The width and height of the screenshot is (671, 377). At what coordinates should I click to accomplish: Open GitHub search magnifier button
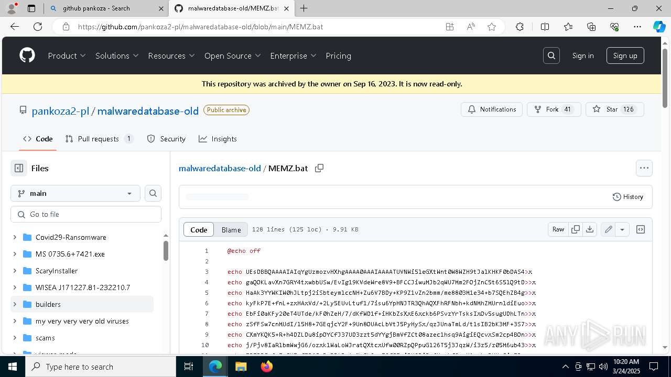click(551, 56)
